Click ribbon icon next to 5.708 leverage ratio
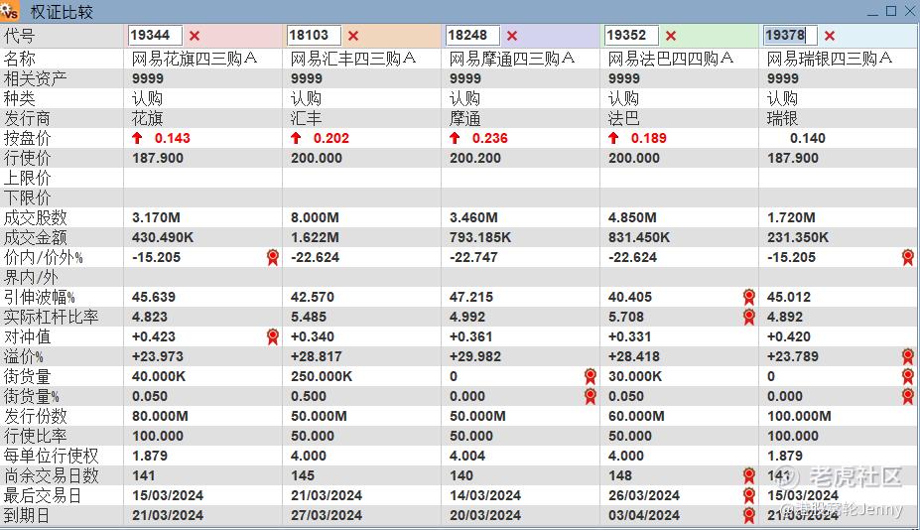 (748, 317)
